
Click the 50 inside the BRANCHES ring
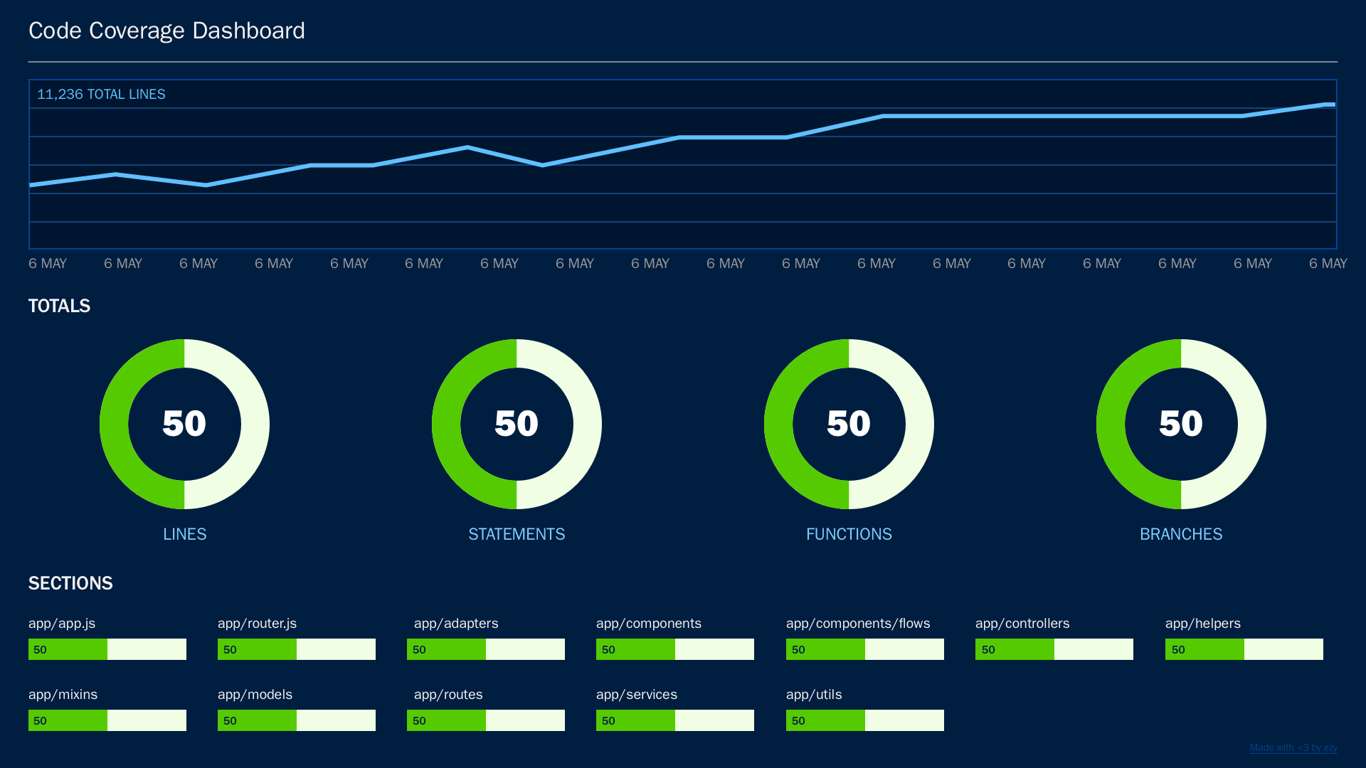pos(1181,424)
